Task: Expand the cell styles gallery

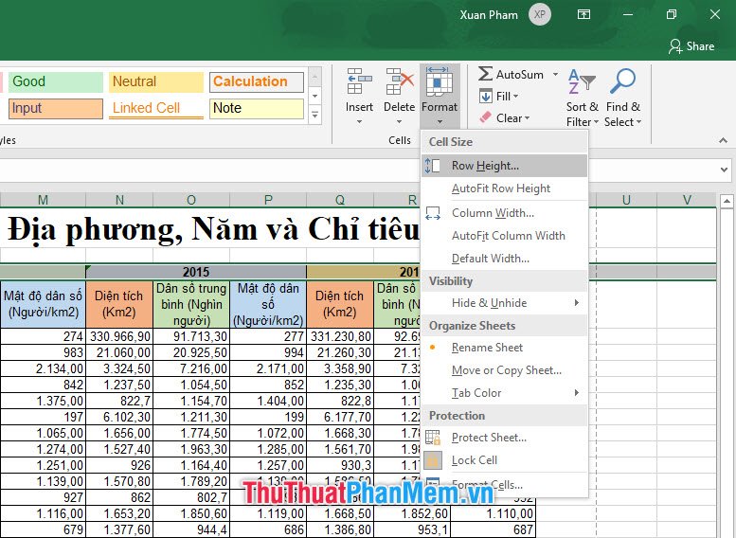Action: pos(315,115)
